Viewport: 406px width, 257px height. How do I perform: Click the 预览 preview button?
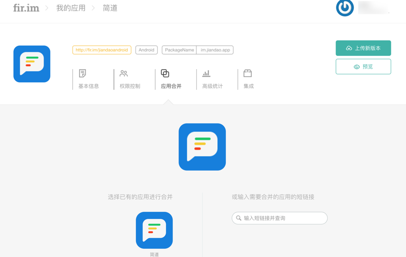point(363,67)
